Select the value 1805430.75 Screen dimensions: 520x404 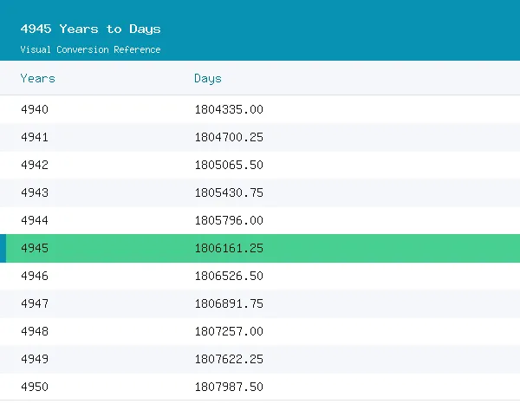[229, 192]
